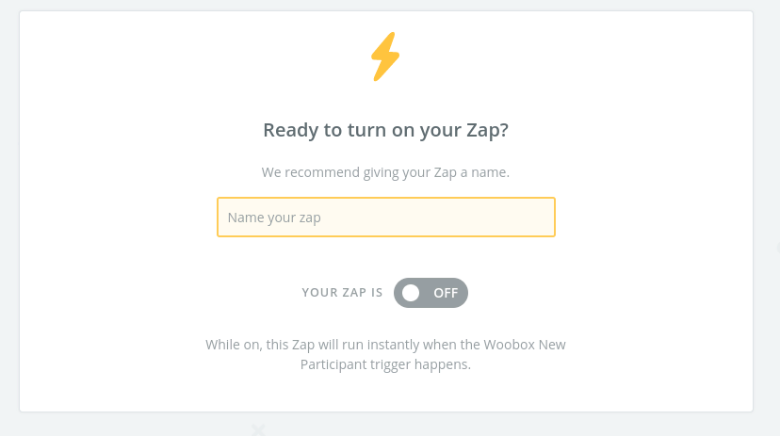Click the "Ready to turn on your Zap?" heading
This screenshot has width=780, height=436.
(385, 130)
